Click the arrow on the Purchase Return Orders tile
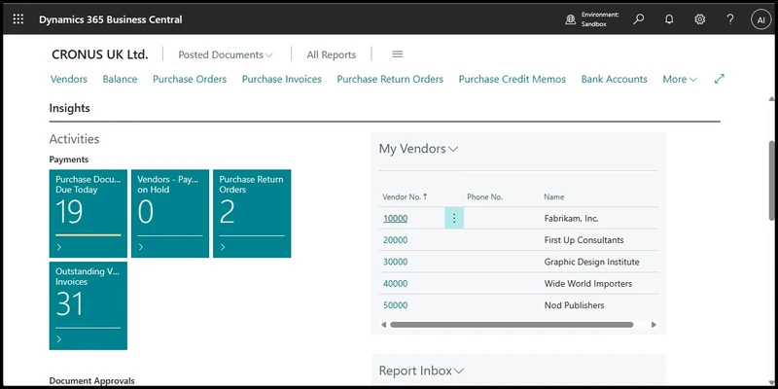This screenshot has width=778, height=389. click(x=223, y=247)
